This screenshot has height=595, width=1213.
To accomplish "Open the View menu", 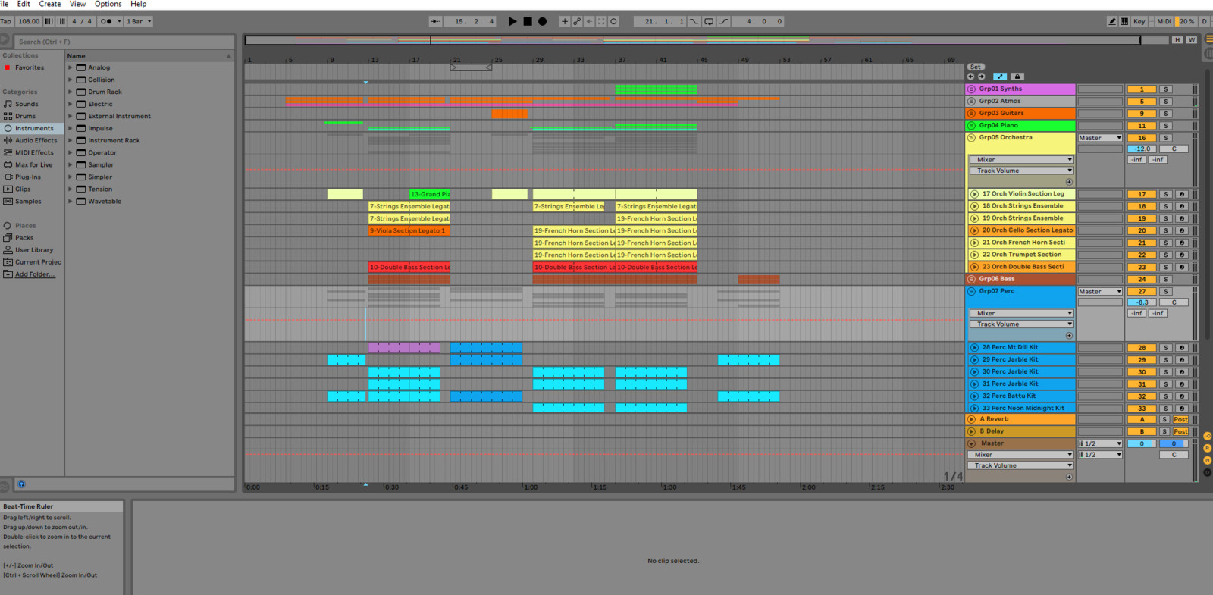I will point(77,4).
